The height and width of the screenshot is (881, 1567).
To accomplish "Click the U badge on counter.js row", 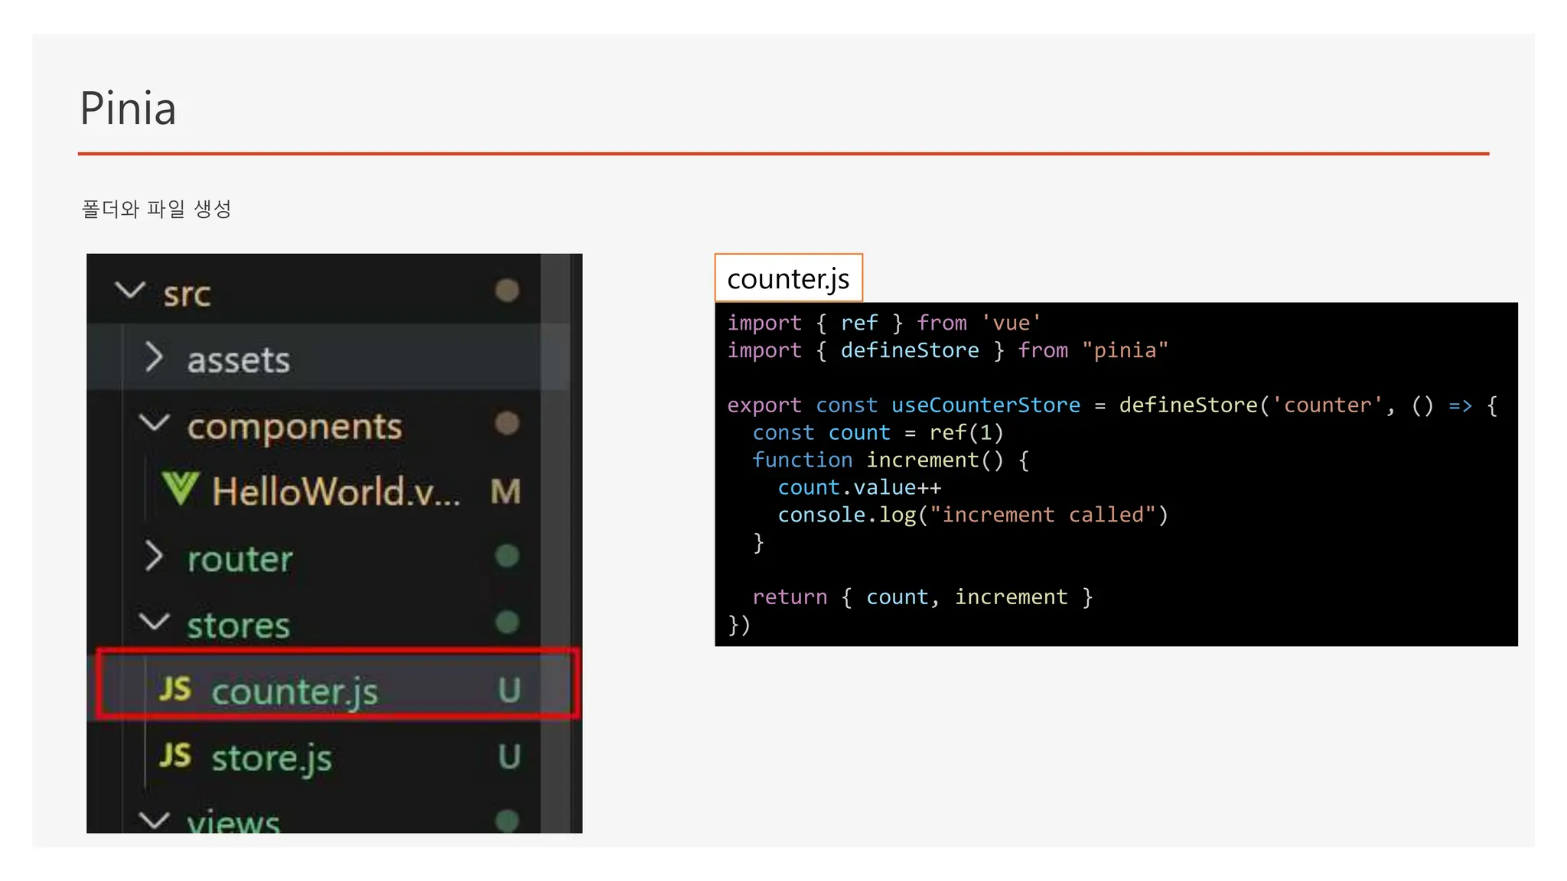I will point(509,690).
